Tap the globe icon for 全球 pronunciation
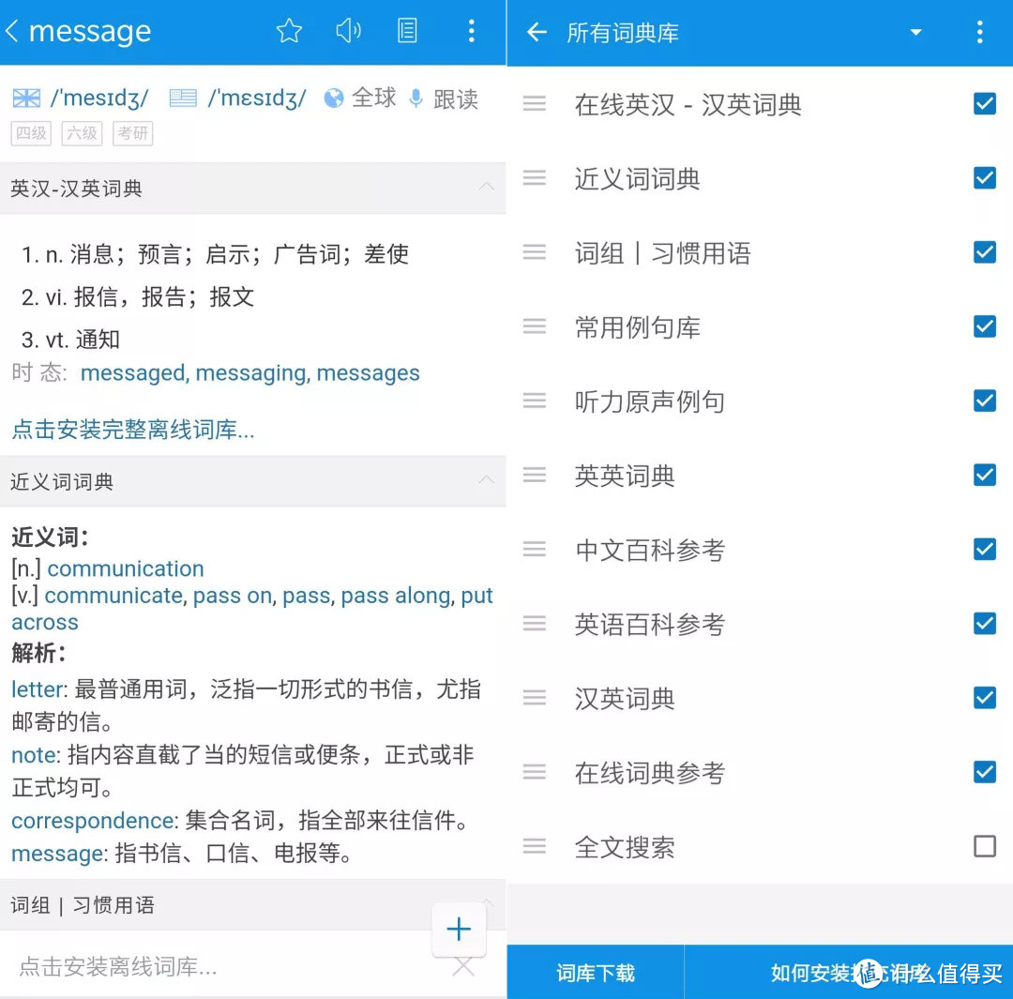 coord(333,98)
